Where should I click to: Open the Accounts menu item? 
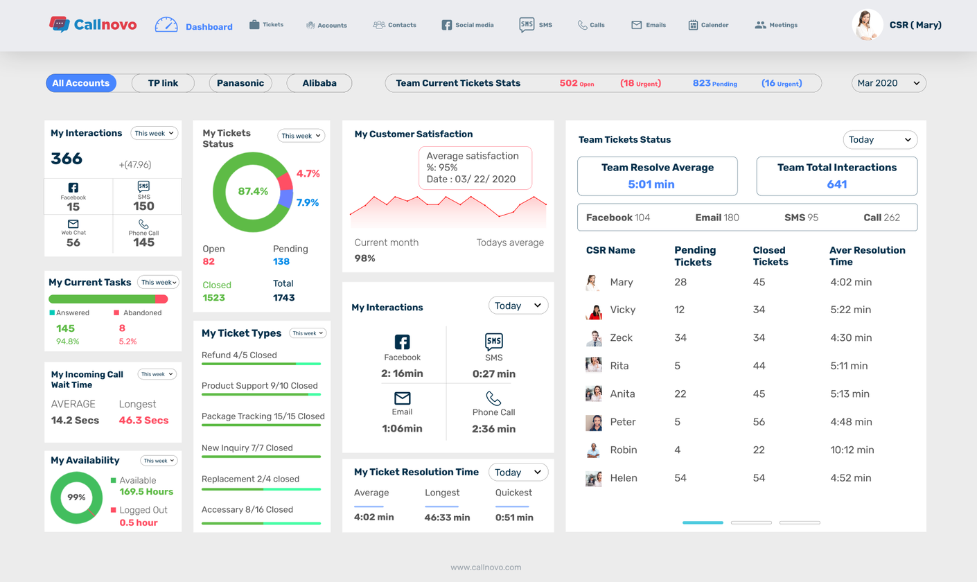(x=326, y=25)
